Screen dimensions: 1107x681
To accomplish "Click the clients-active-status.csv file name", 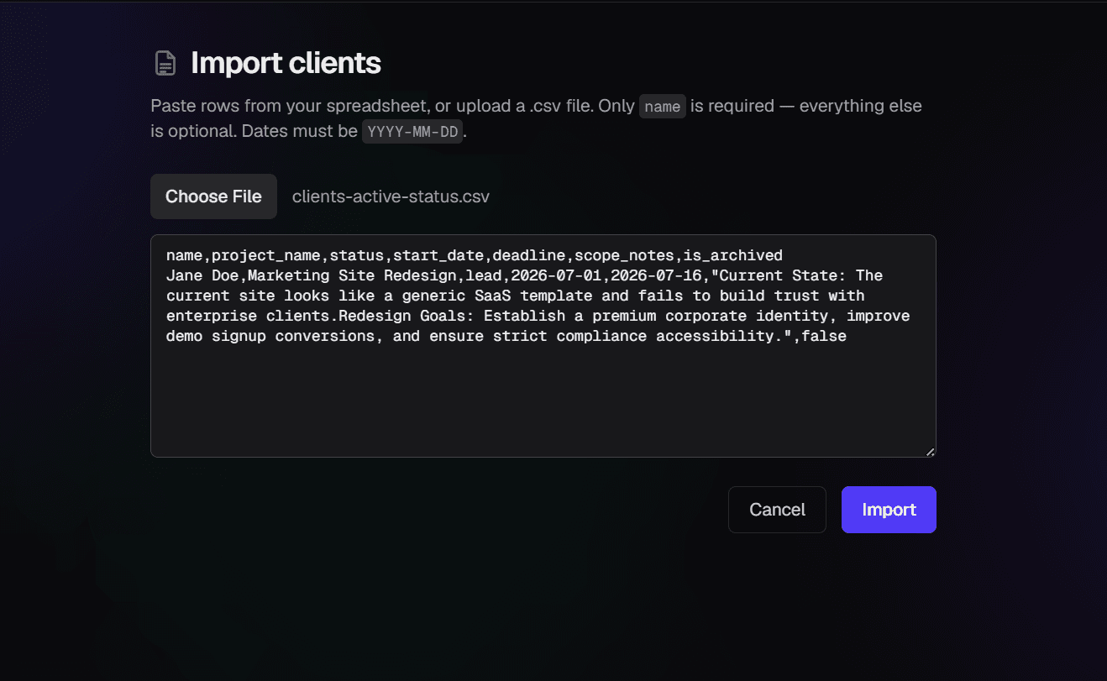I will (x=391, y=196).
